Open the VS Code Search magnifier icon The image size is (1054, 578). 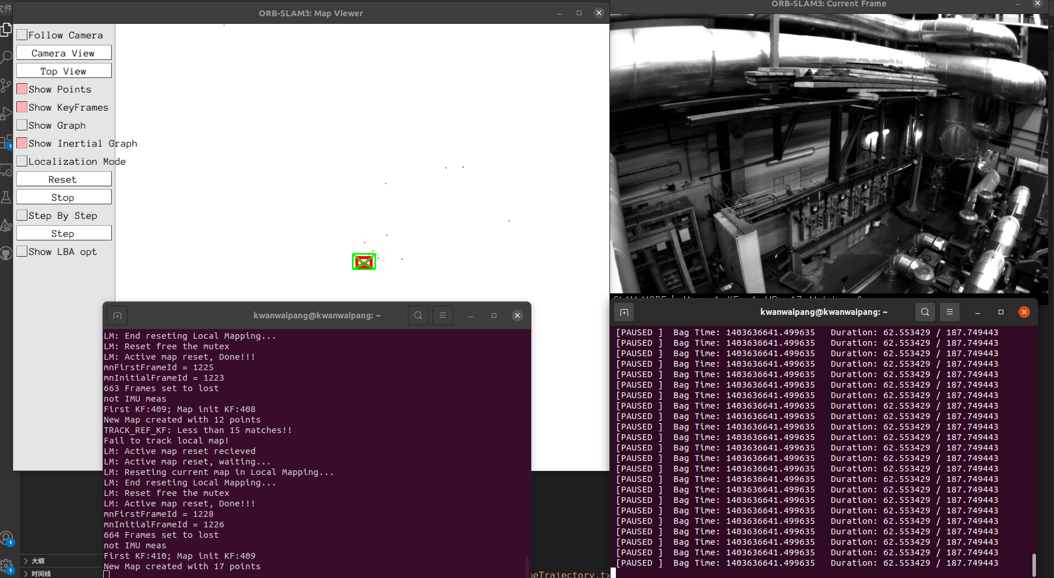pyautogui.click(x=6, y=57)
